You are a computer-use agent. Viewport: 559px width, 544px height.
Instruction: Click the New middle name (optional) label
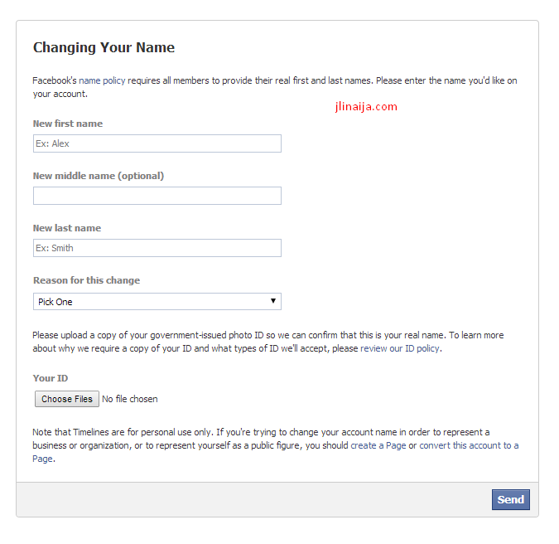[99, 176]
